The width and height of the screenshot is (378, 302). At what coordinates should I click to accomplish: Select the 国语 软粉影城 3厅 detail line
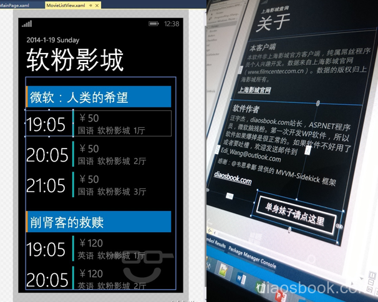point(112,192)
